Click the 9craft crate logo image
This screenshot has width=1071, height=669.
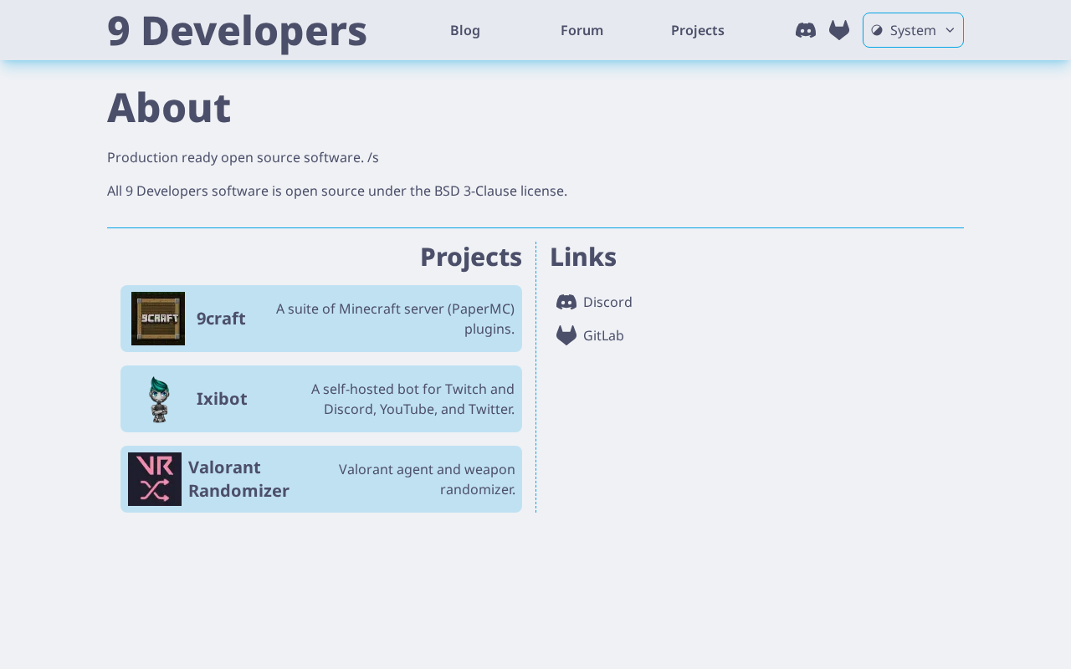pos(158,319)
